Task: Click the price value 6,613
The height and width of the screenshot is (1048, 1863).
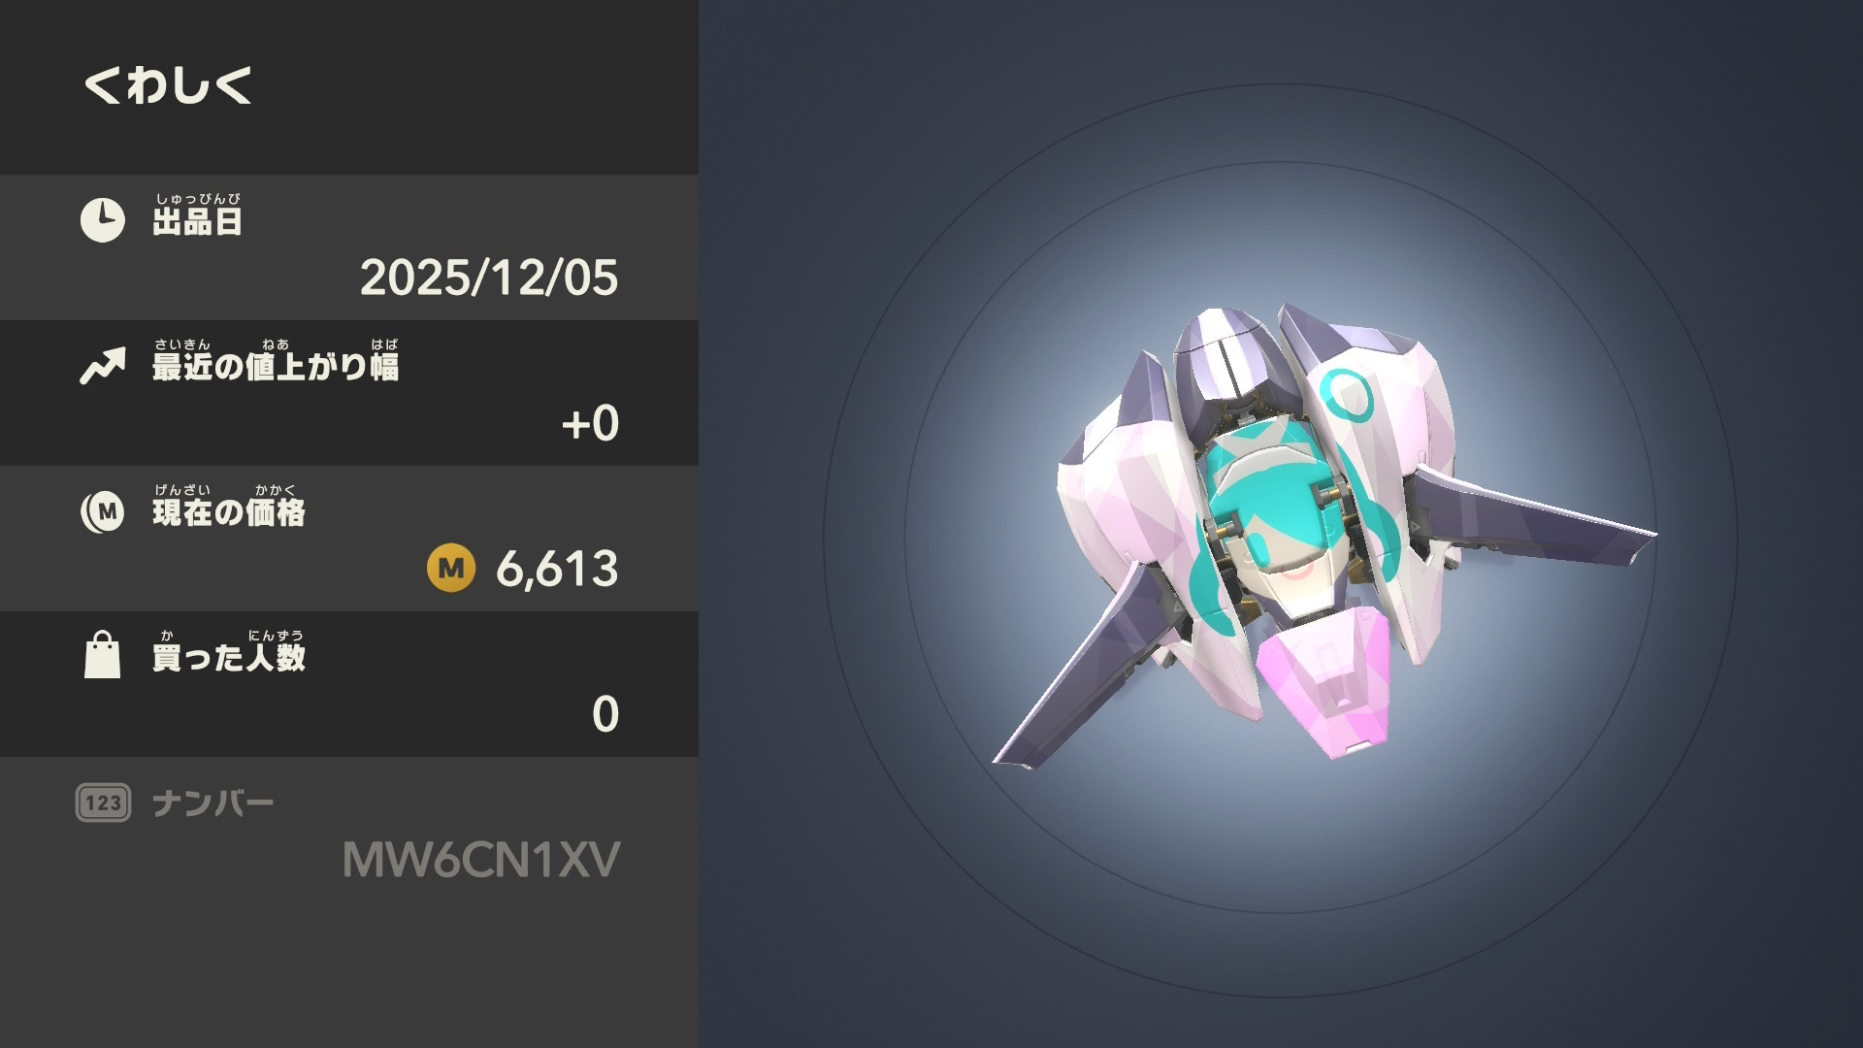Action: [557, 569]
